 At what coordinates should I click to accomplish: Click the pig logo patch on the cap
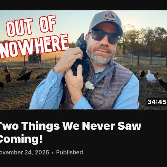tap(110, 16)
